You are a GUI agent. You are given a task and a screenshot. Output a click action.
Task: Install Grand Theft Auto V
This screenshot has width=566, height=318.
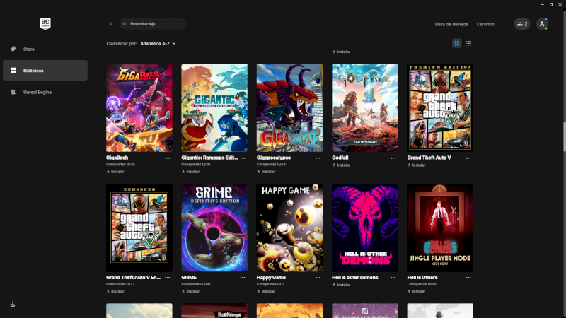point(416,165)
